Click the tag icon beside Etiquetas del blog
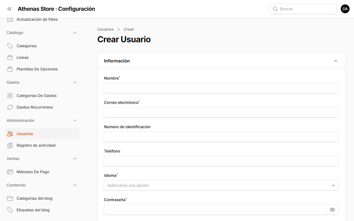 point(10,210)
